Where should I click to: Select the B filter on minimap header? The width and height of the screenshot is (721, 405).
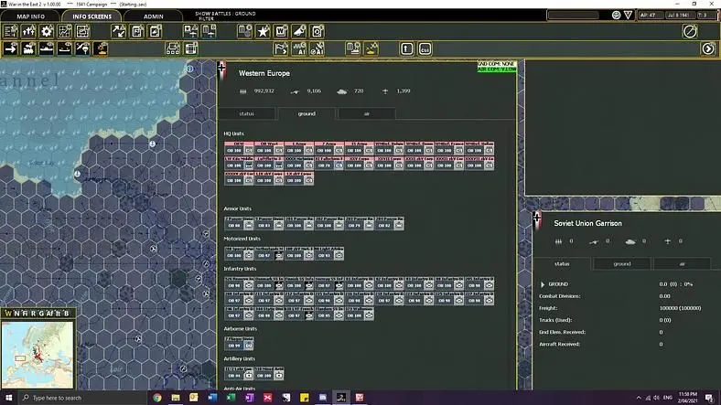[66, 314]
